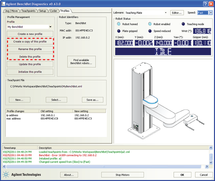Select the Cycler tab
The width and height of the screenshot is (215, 181).
click(54, 11)
